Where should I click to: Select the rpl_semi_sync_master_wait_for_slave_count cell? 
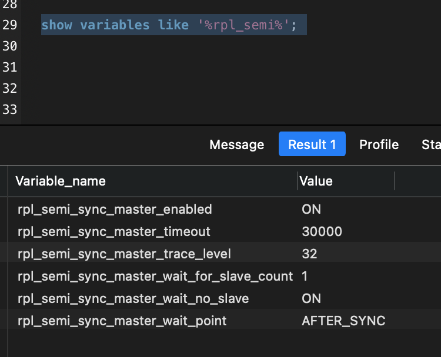point(155,276)
